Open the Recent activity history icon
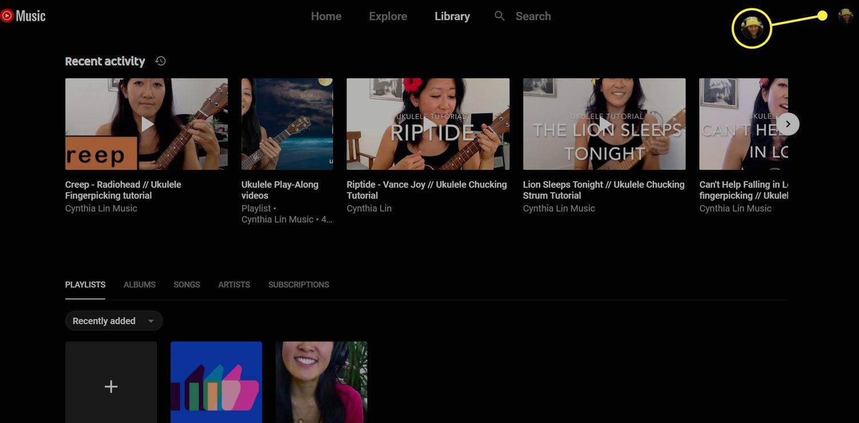This screenshot has width=859, height=423. 160,61
